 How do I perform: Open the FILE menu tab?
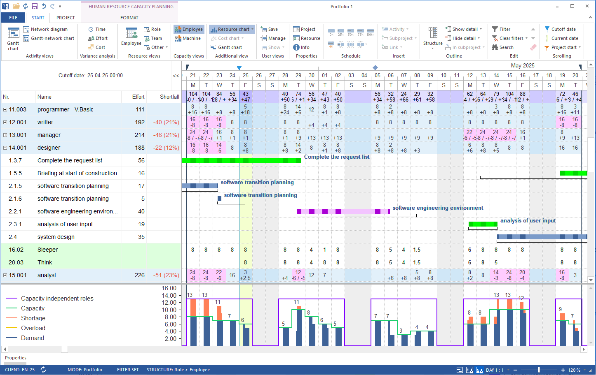(13, 18)
